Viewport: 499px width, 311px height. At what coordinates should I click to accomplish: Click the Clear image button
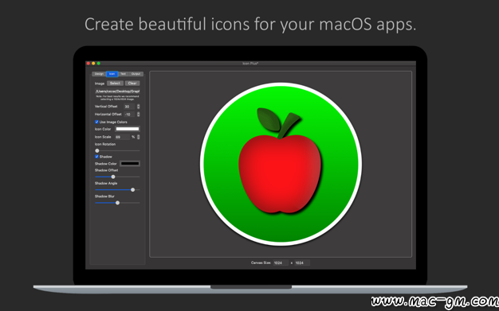[x=132, y=84]
